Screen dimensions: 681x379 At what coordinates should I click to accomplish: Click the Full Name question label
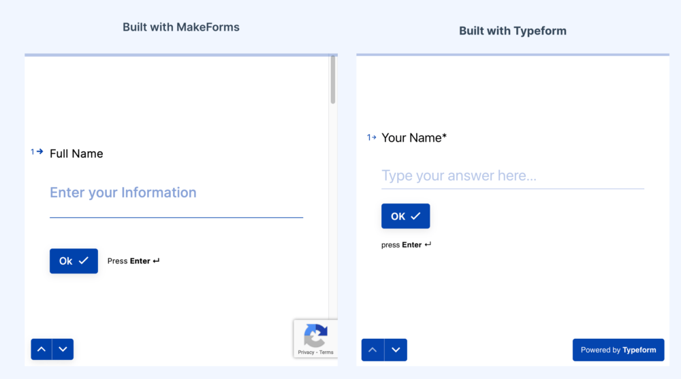click(76, 154)
